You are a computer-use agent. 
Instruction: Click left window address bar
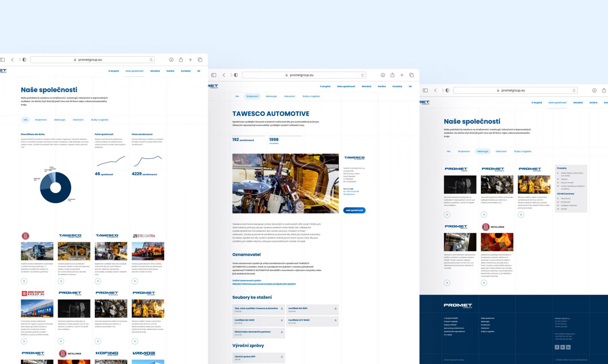pos(92,60)
